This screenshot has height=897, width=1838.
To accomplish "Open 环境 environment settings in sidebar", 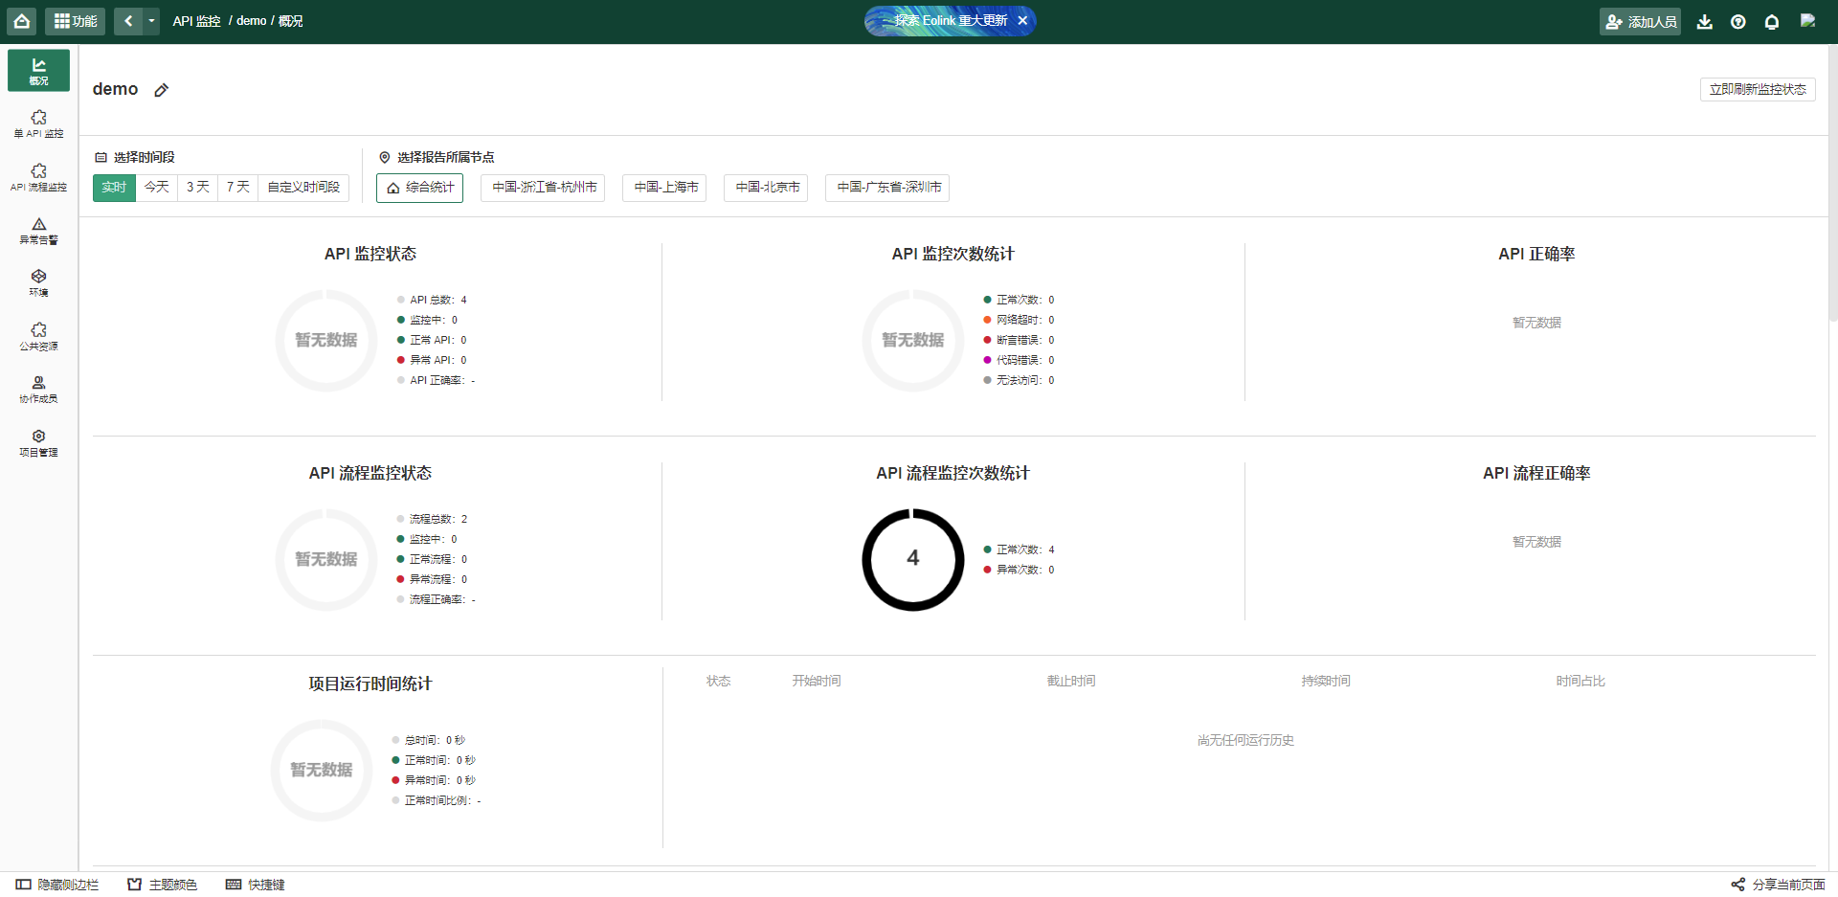I will (x=38, y=283).
